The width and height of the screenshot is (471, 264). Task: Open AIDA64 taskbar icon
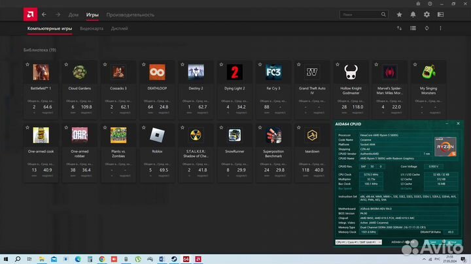[x=186, y=259]
